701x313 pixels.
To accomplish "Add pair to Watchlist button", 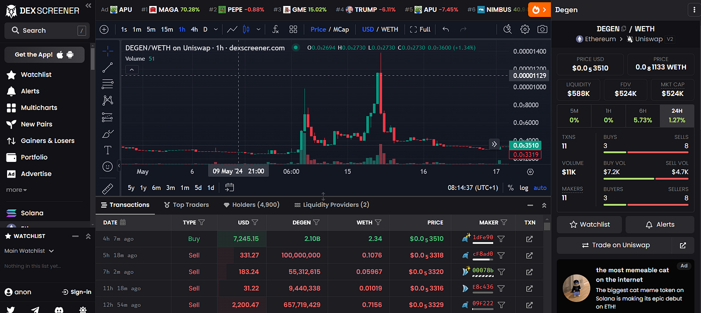I will click(589, 224).
